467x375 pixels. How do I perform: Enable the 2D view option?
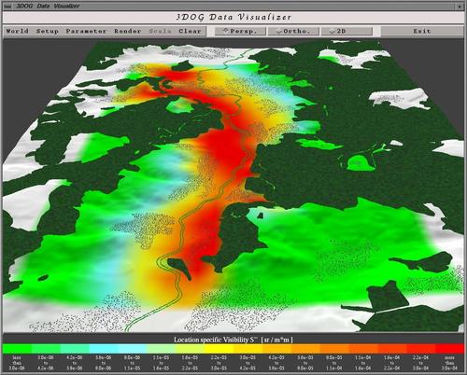pos(347,31)
